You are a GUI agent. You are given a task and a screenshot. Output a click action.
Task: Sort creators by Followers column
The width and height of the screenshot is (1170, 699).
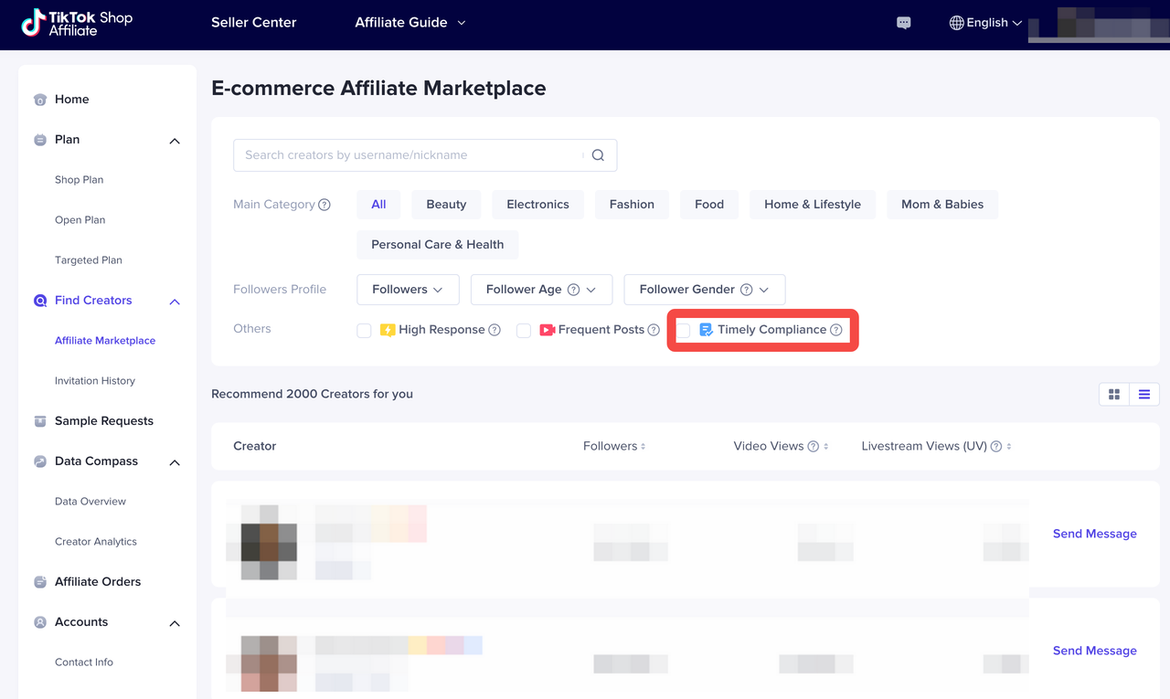click(x=614, y=447)
